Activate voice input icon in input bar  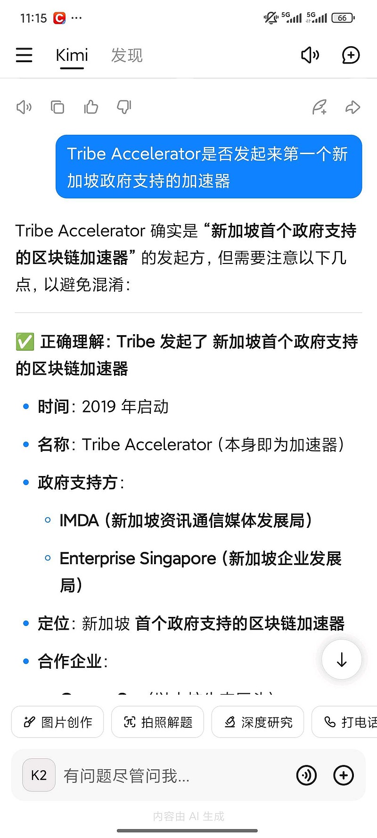point(306,775)
